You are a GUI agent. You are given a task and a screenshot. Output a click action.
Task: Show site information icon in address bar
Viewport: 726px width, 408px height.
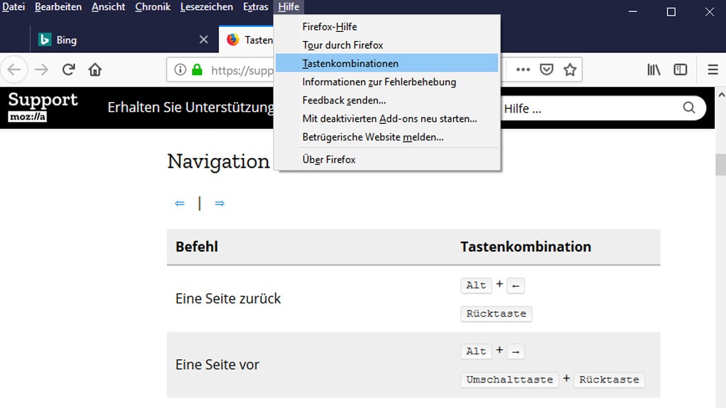pyautogui.click(x=180, y=70)
